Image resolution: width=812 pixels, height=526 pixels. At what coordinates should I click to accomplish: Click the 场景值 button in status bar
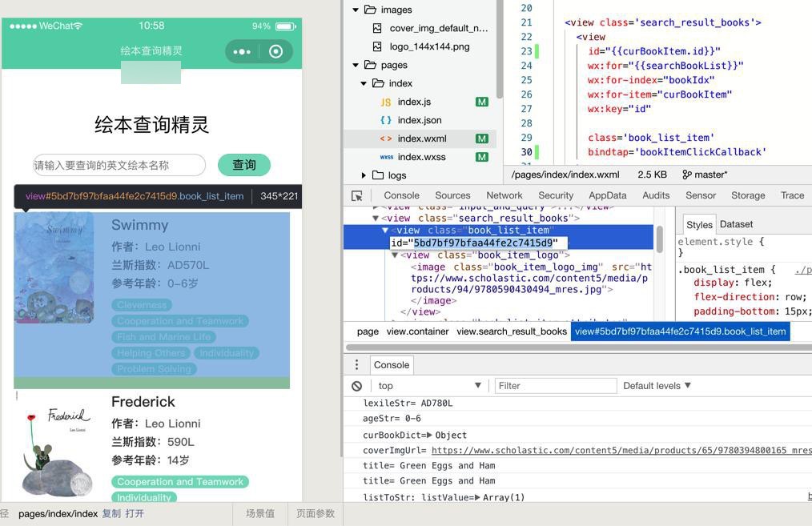(260, 513)
